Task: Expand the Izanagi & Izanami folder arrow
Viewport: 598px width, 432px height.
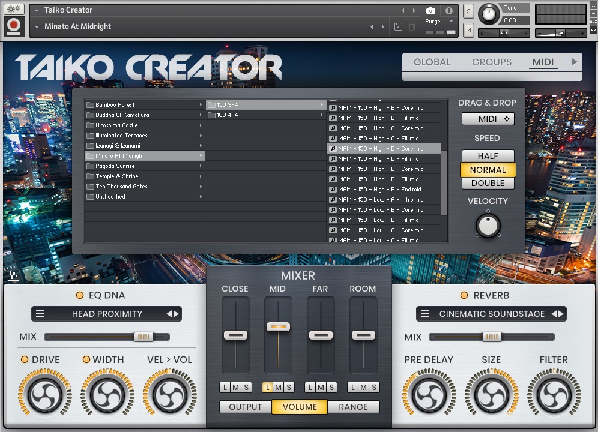Action: (201, 146)
